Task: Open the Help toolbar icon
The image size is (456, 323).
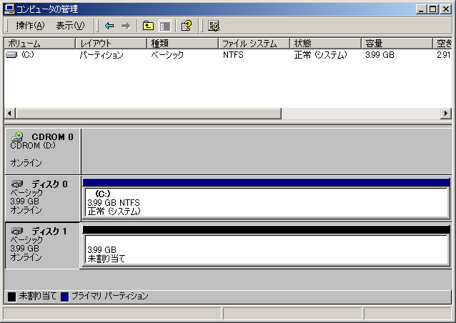Action: [187, 26]
